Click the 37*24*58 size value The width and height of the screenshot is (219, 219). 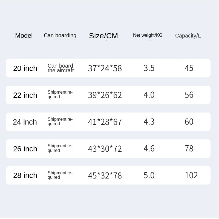(x=105, y=68)
